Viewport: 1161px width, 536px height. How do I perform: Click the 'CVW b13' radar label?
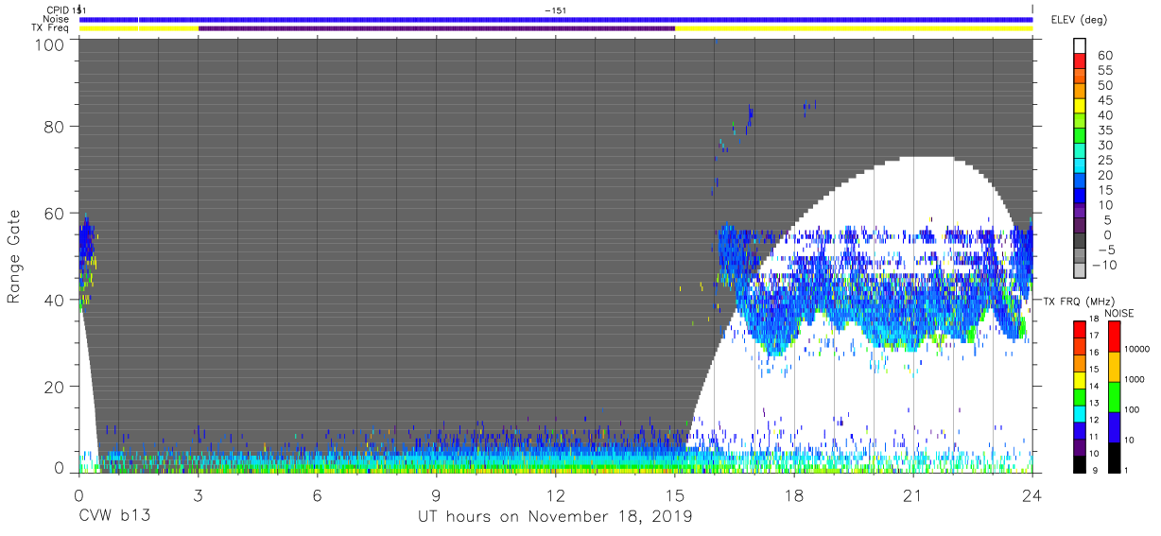point(114,517)
